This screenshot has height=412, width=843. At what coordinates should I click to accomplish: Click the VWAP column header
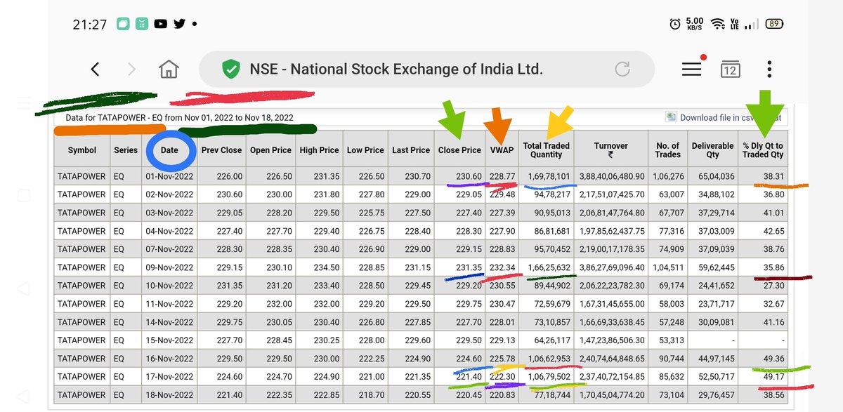click(x=502, y=150)
